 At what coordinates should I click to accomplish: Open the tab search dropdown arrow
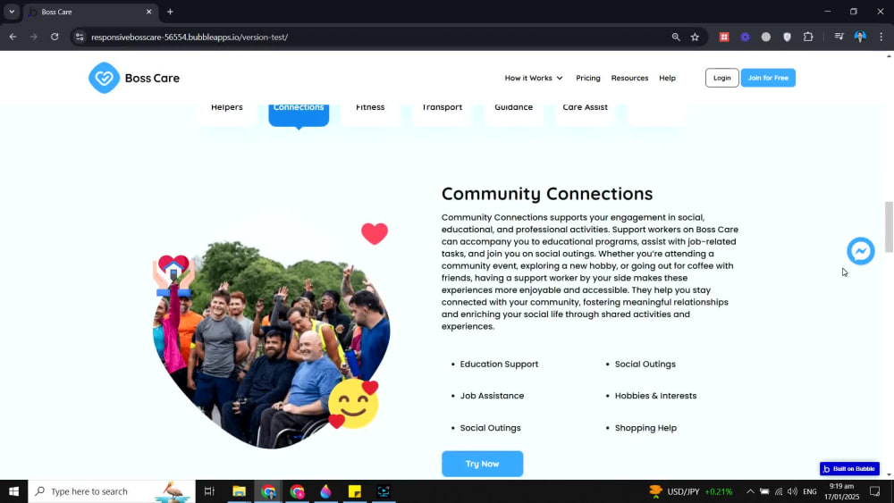click(12, 12)
